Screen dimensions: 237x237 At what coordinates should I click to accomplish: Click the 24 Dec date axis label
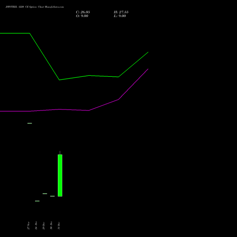[x=36, y=226]
